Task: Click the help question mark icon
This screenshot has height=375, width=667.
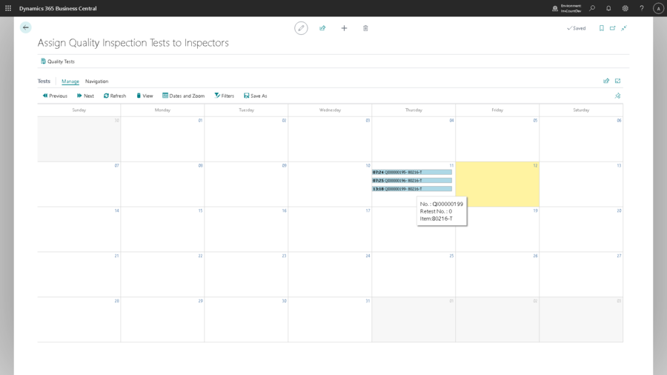Action: click(x=642, y=8)
